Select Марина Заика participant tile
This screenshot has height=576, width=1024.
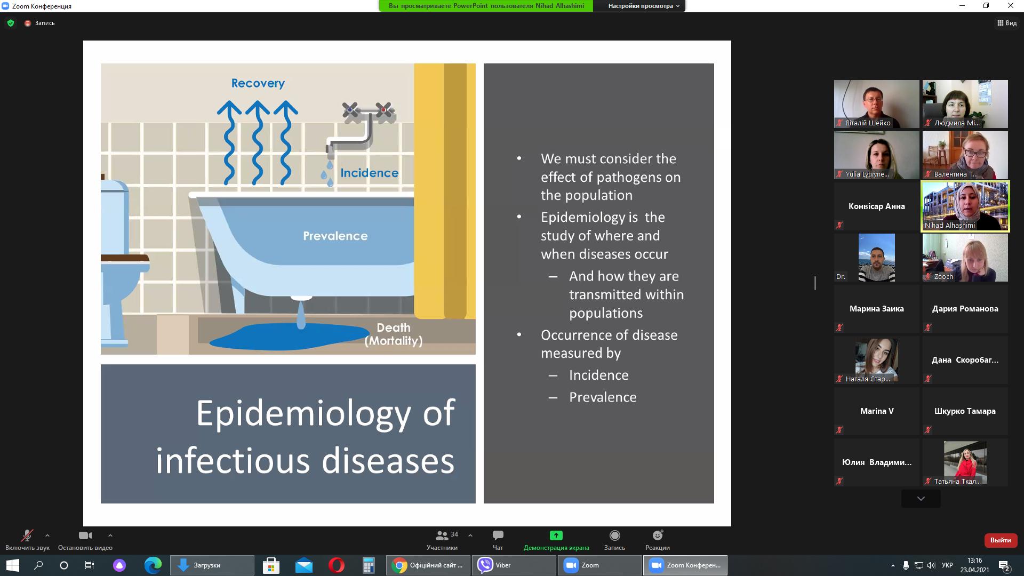(877, 309)
